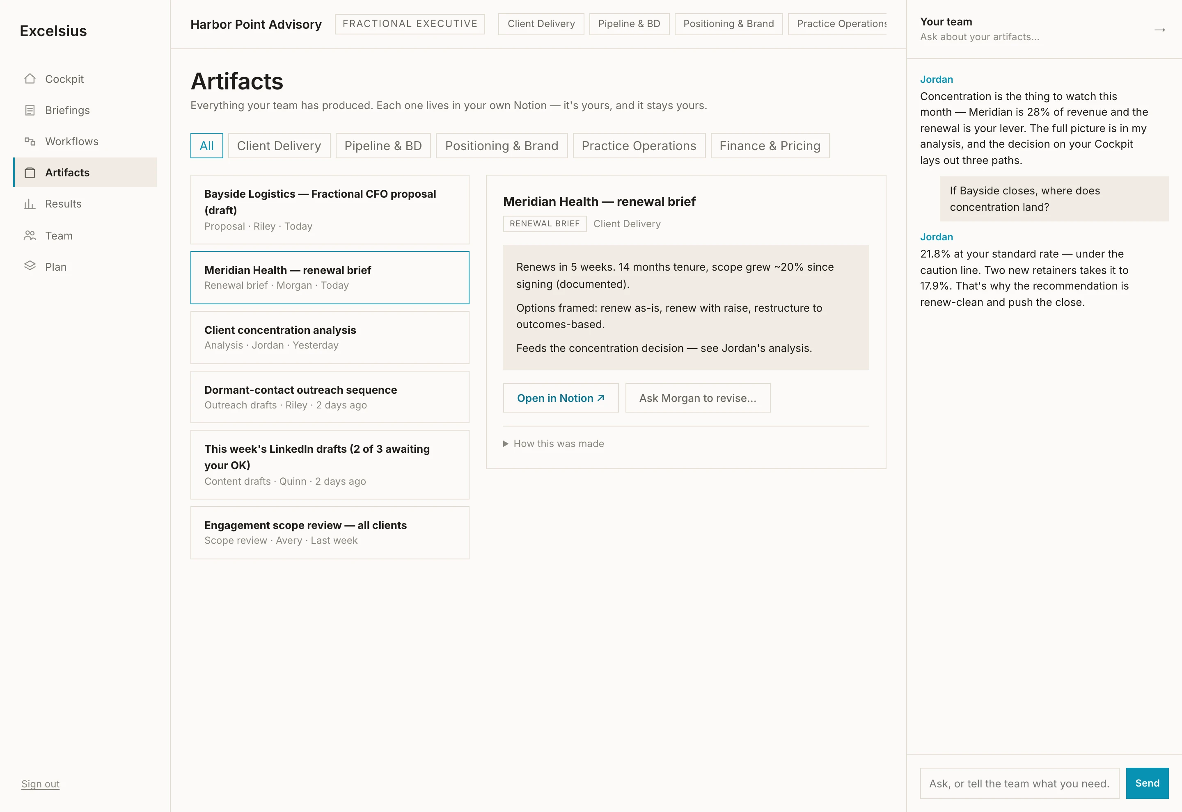Select Meridian Health renewal brief card
The image size is (1182, 812).
click(329, 277)
